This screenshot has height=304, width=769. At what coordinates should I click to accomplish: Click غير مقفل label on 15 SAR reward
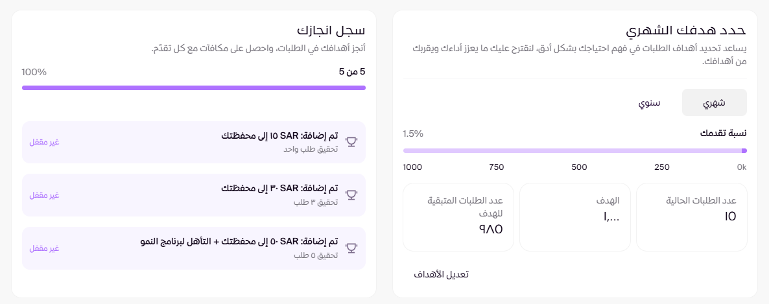pyautogui.click(x=44, y=142)
